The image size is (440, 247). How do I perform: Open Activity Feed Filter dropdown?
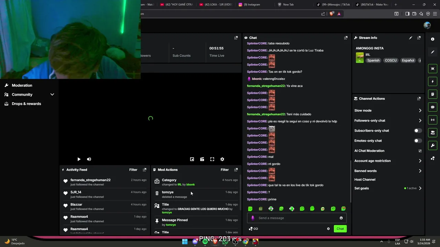point(133,169)
